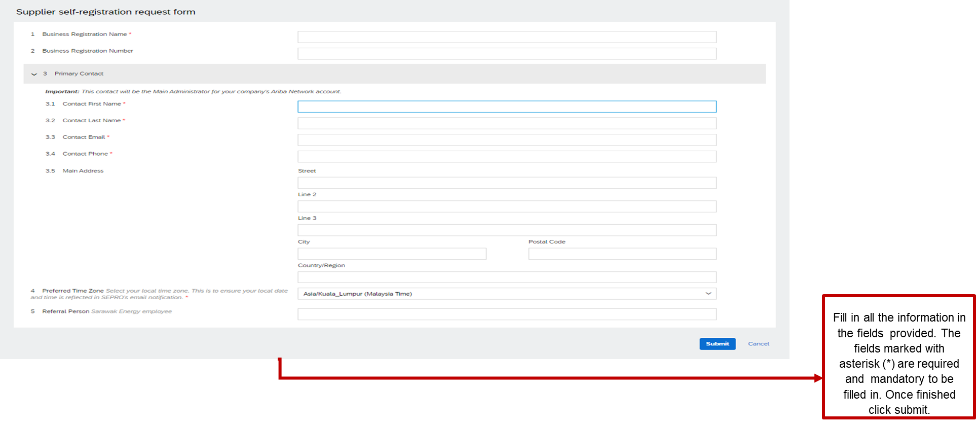Click the 'Main Address' label
This screenshot has width=977, height=424.
click(83, 171)
